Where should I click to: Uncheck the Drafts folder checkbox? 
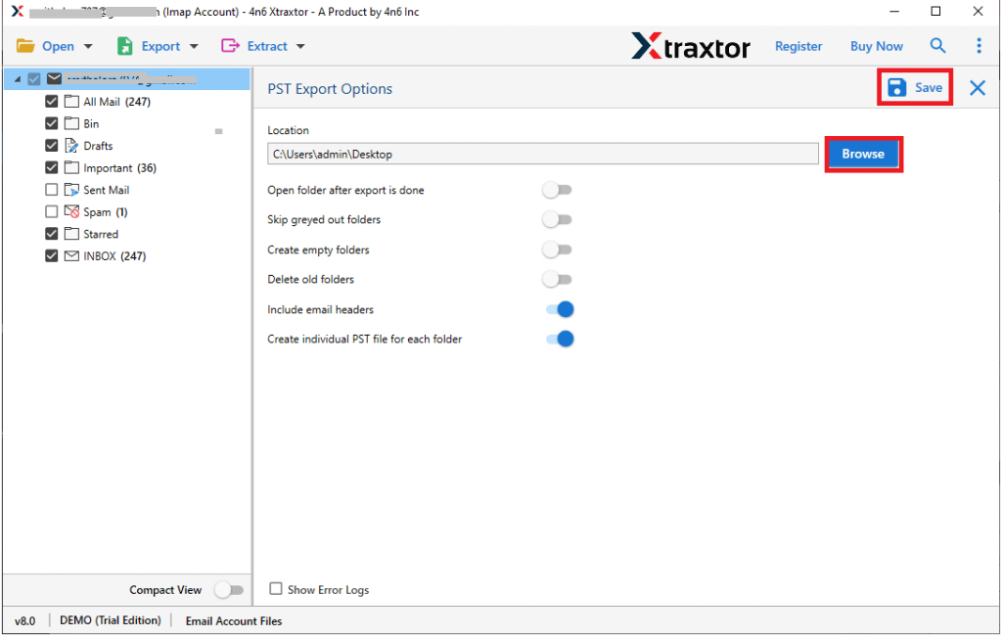tap(51, 145)
